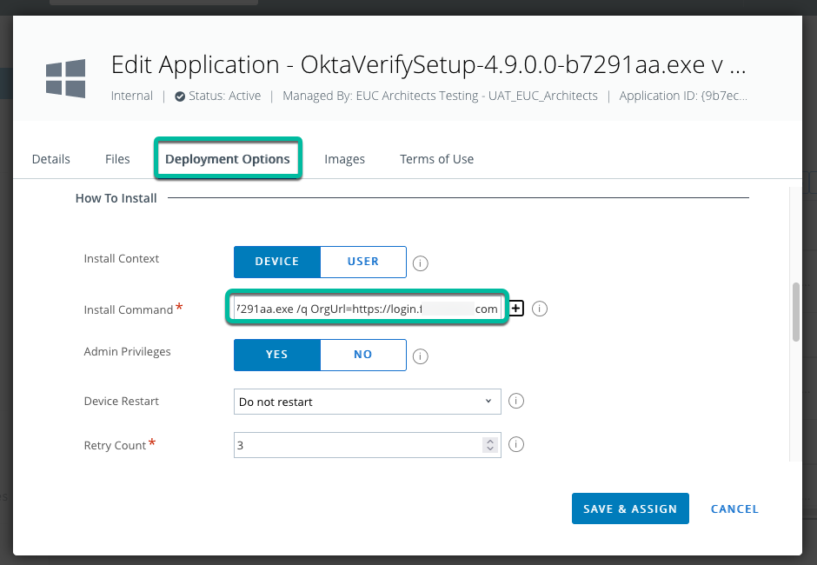Go to the Terms of Use tab
Screen dimensions: 817x565
[436, 159]
